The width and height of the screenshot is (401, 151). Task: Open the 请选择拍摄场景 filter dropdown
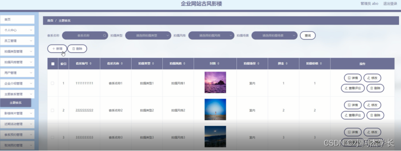[274, 35]
